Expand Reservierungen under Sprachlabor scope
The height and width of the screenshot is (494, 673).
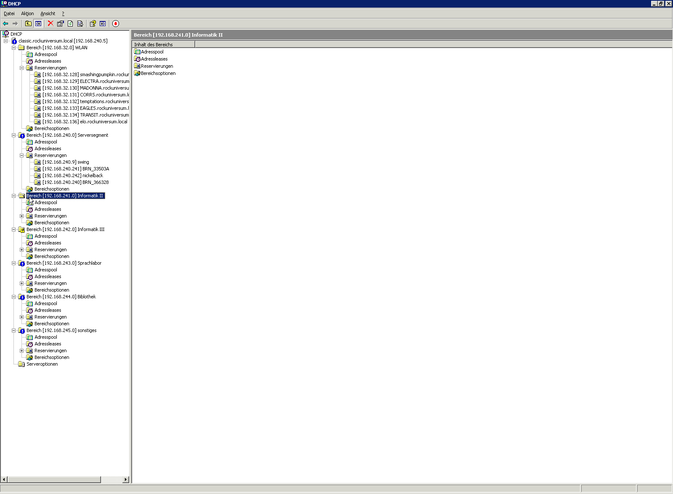21,283
